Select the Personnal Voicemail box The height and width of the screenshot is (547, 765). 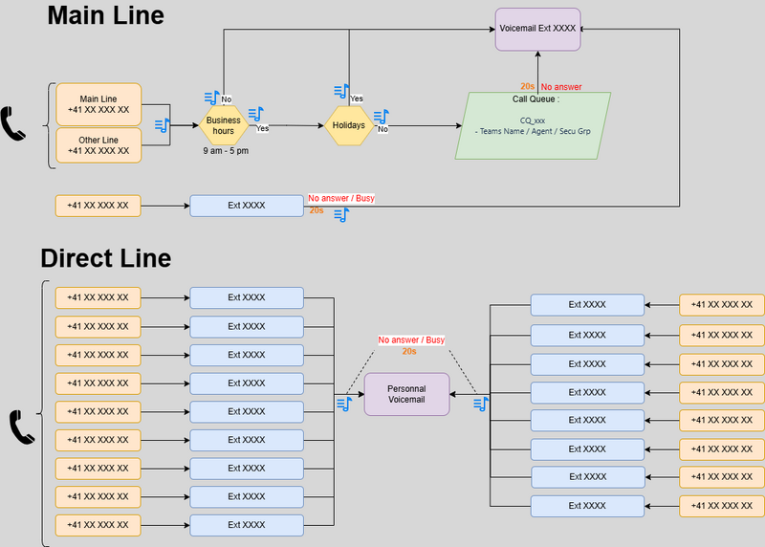click(407, 394)
